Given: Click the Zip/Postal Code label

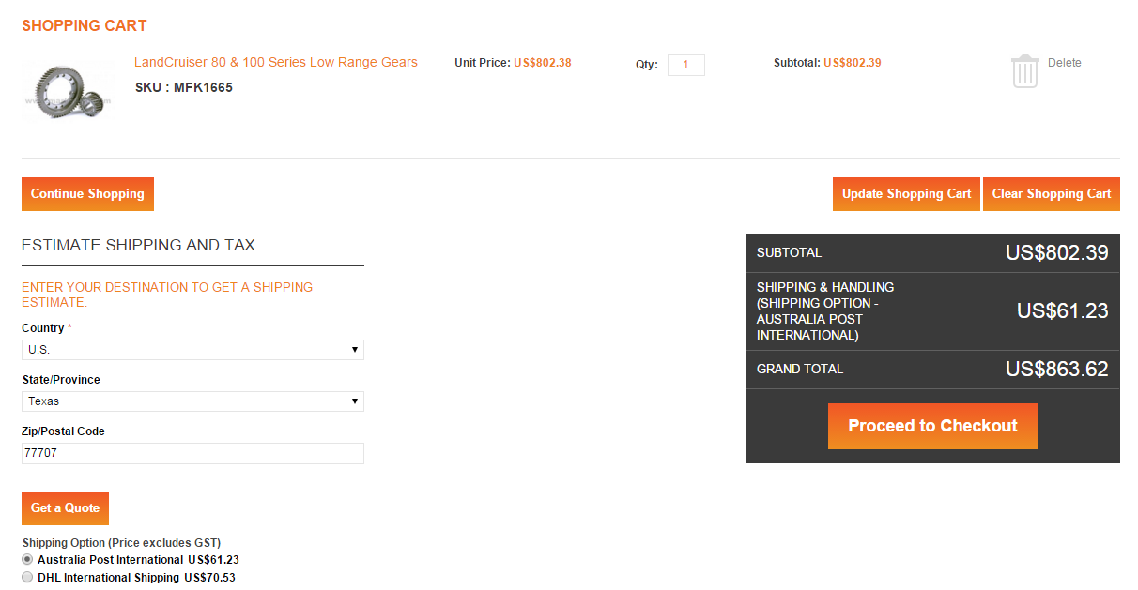Looking at the screenshot, I should tap(64, 431).
